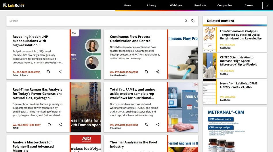Click tag icon on Revealing hidden LNP card
Viewport: 273px width, 152px height.
pos(49,72)
